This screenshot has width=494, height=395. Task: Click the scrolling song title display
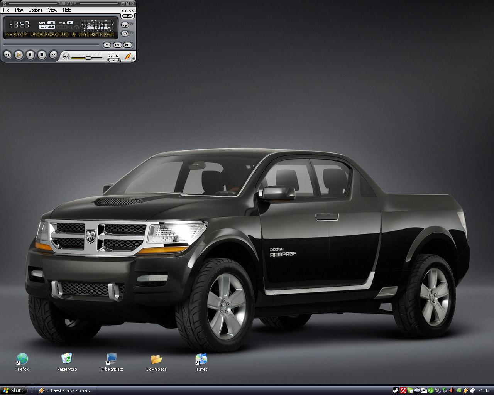point(60,35)
